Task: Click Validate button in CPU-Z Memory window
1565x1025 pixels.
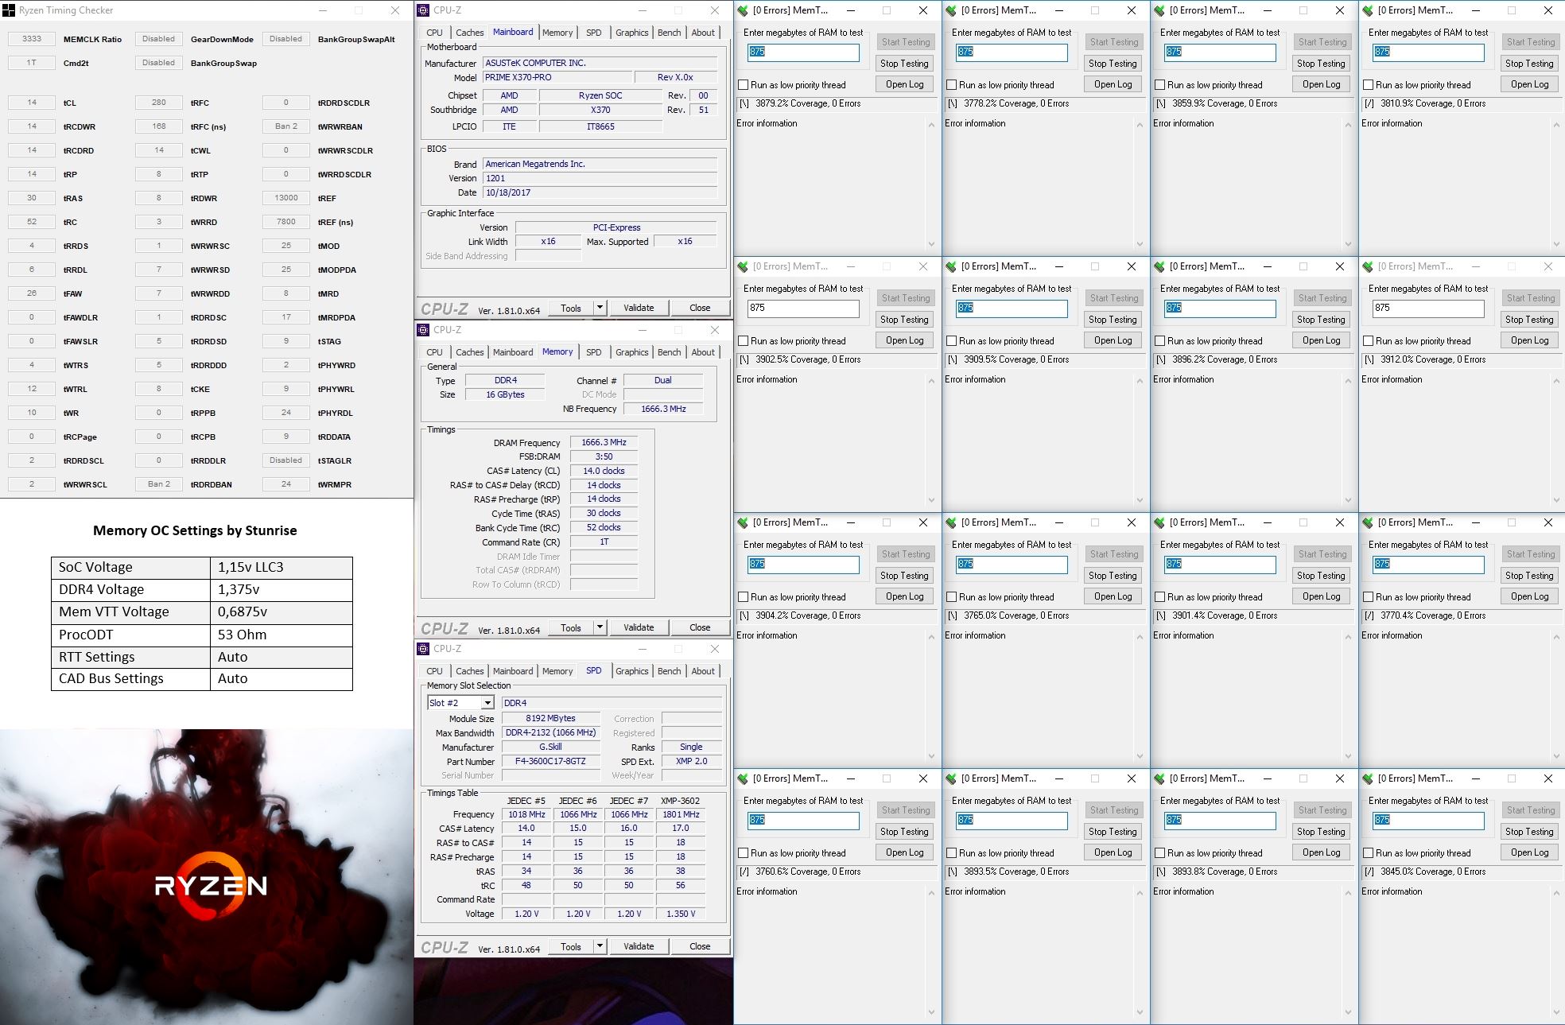Action: [639, 627]
